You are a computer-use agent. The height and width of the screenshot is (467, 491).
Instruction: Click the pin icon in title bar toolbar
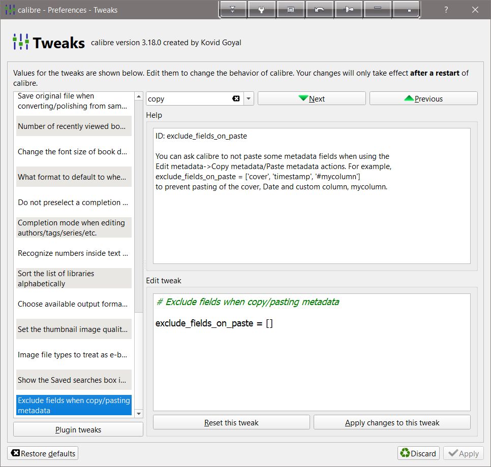(349, 10)
